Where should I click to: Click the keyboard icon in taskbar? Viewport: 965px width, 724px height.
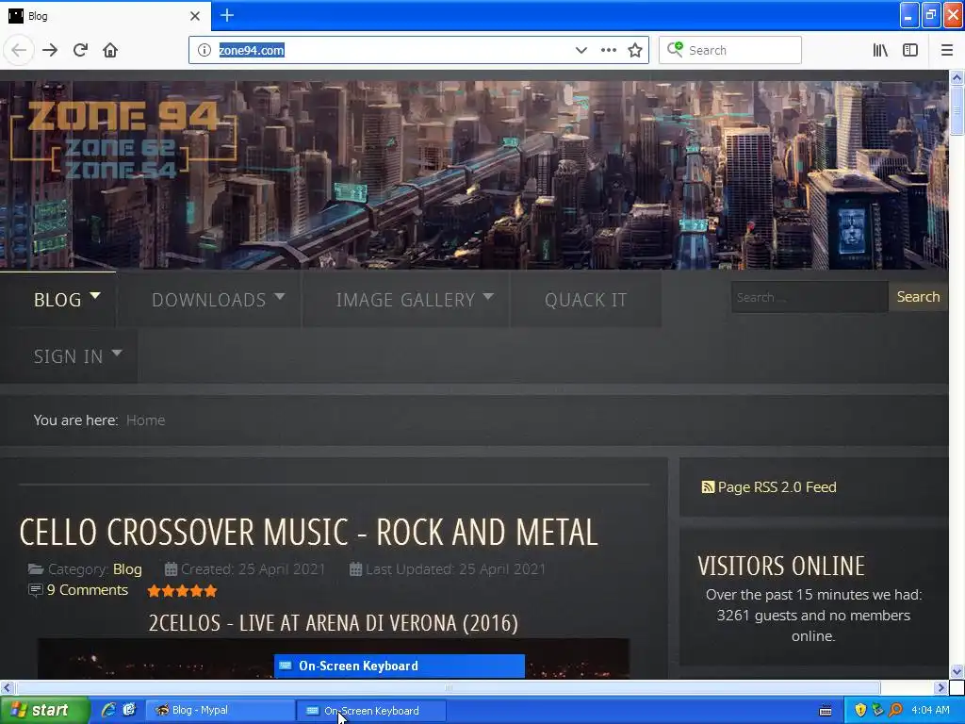[x=826, y=711]
